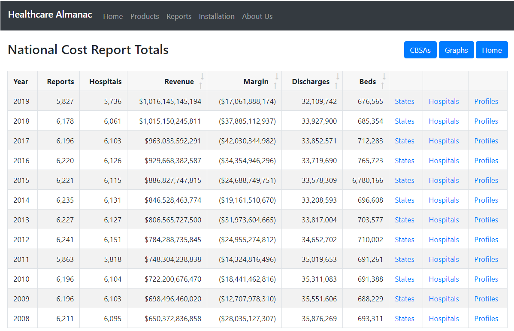Open Profiles link for 2010
The image size is (514, 331).
[486, 279]
